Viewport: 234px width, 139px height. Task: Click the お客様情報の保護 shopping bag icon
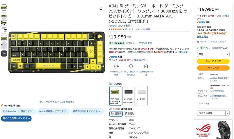[x=146, y=66]
